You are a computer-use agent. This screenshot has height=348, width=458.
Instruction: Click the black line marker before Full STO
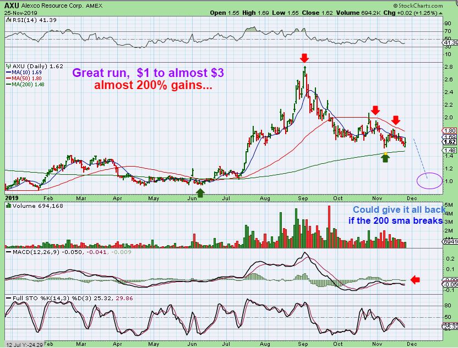[9, 299]
